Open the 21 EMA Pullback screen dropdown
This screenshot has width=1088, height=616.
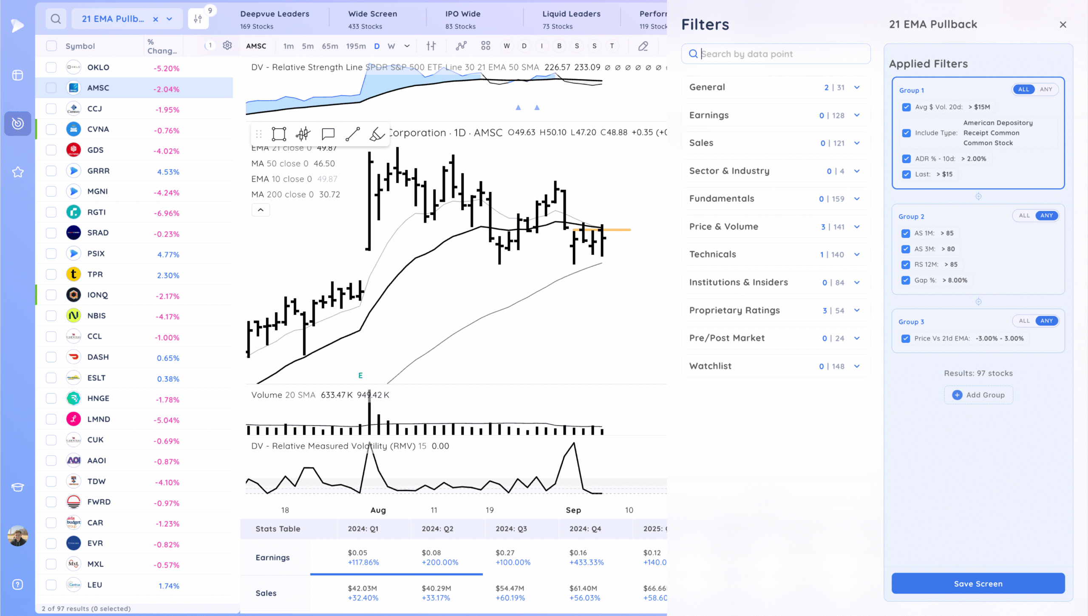click(x=170, y=19)
